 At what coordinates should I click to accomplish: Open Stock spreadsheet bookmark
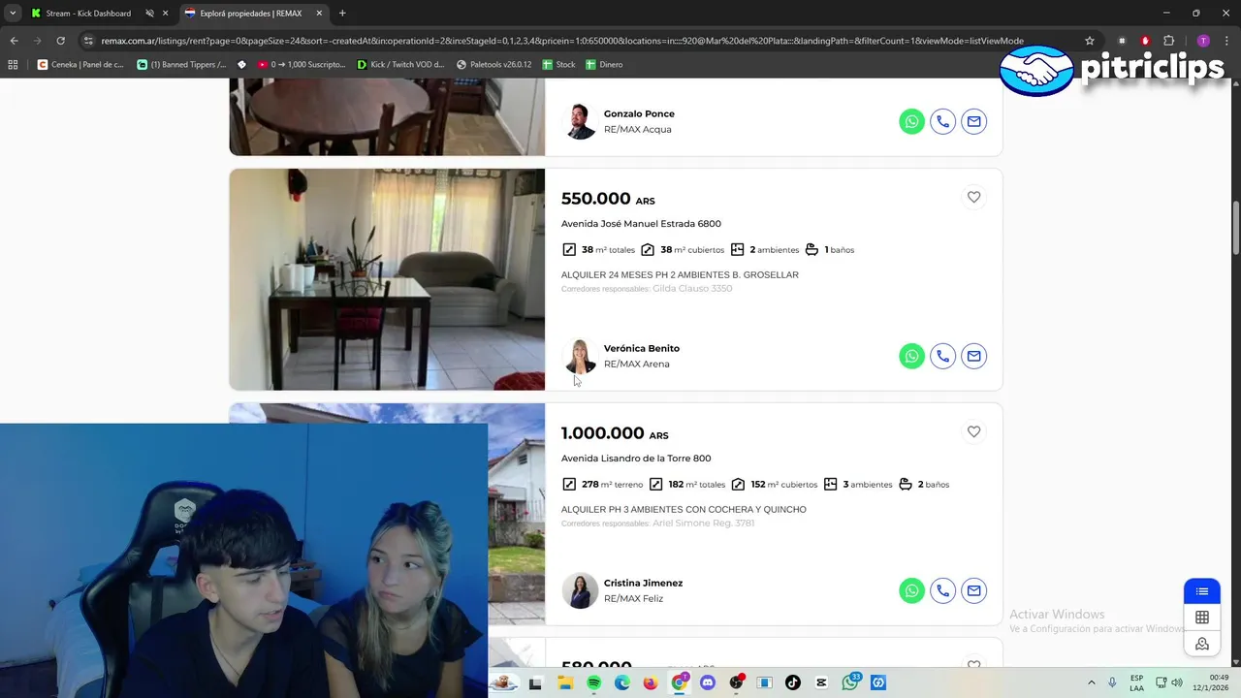click(x=558, y=64)
